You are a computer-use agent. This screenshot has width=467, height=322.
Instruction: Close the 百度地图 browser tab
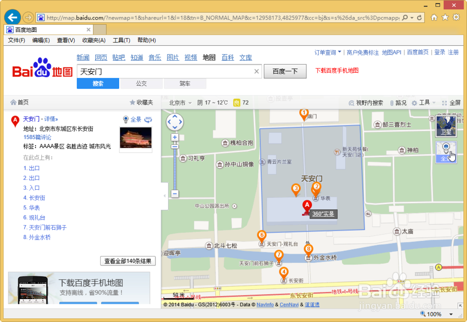point(88,30)
